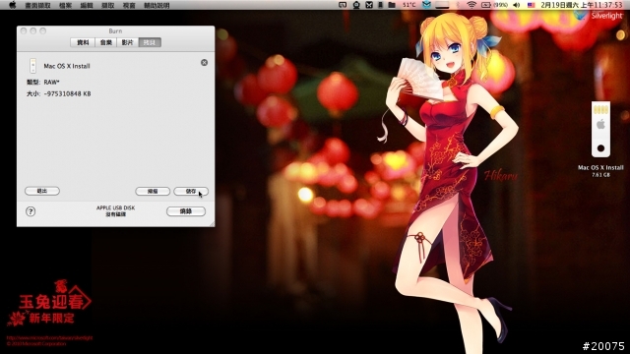Select the Mac OS X Install USB drive on desktop
This screenshot has height=354, width=630.
[600, 129]
